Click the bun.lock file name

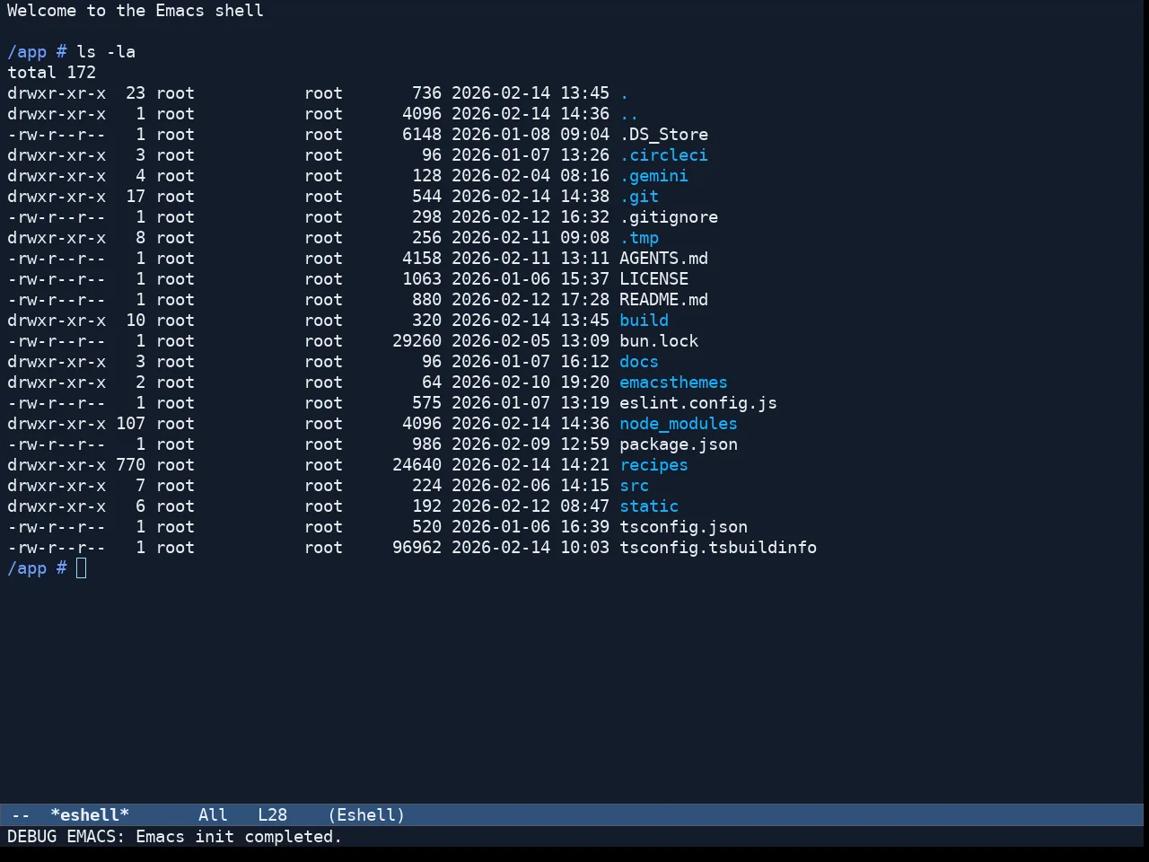[659, 341]
